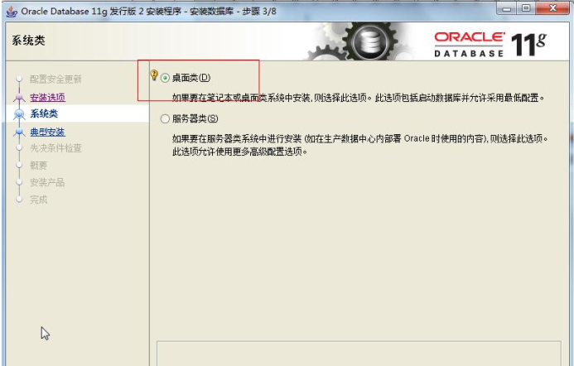Click the 服务器类 description paragraph
Viewport: 574px width, 366px height.
coord(359,145)
